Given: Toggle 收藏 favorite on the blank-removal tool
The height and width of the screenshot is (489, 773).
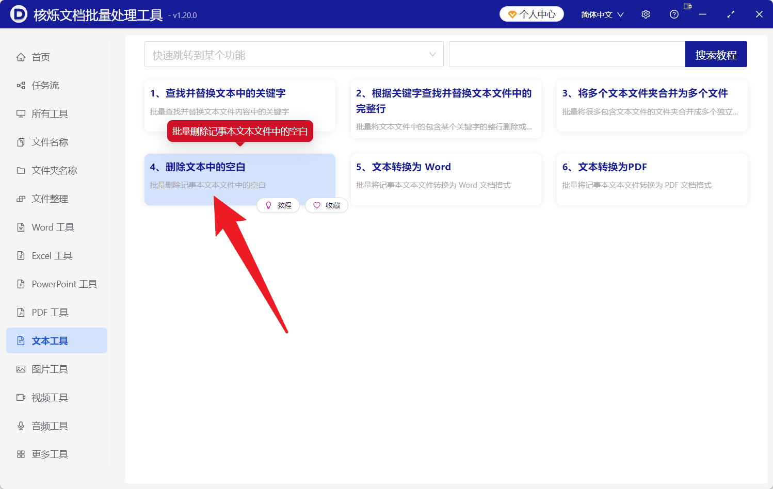Looking at the screenshot, I should tap(326, 205).
